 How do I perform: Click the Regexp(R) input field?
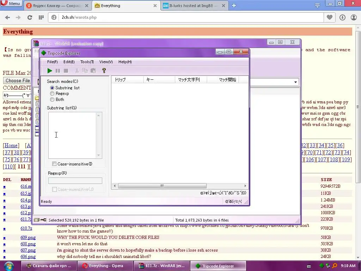click(x=75, y=181)
